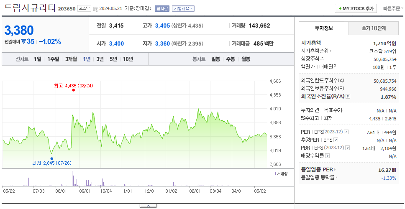Click the 52주최고 최저 value 4,435 | 2,845

point(382,118)
